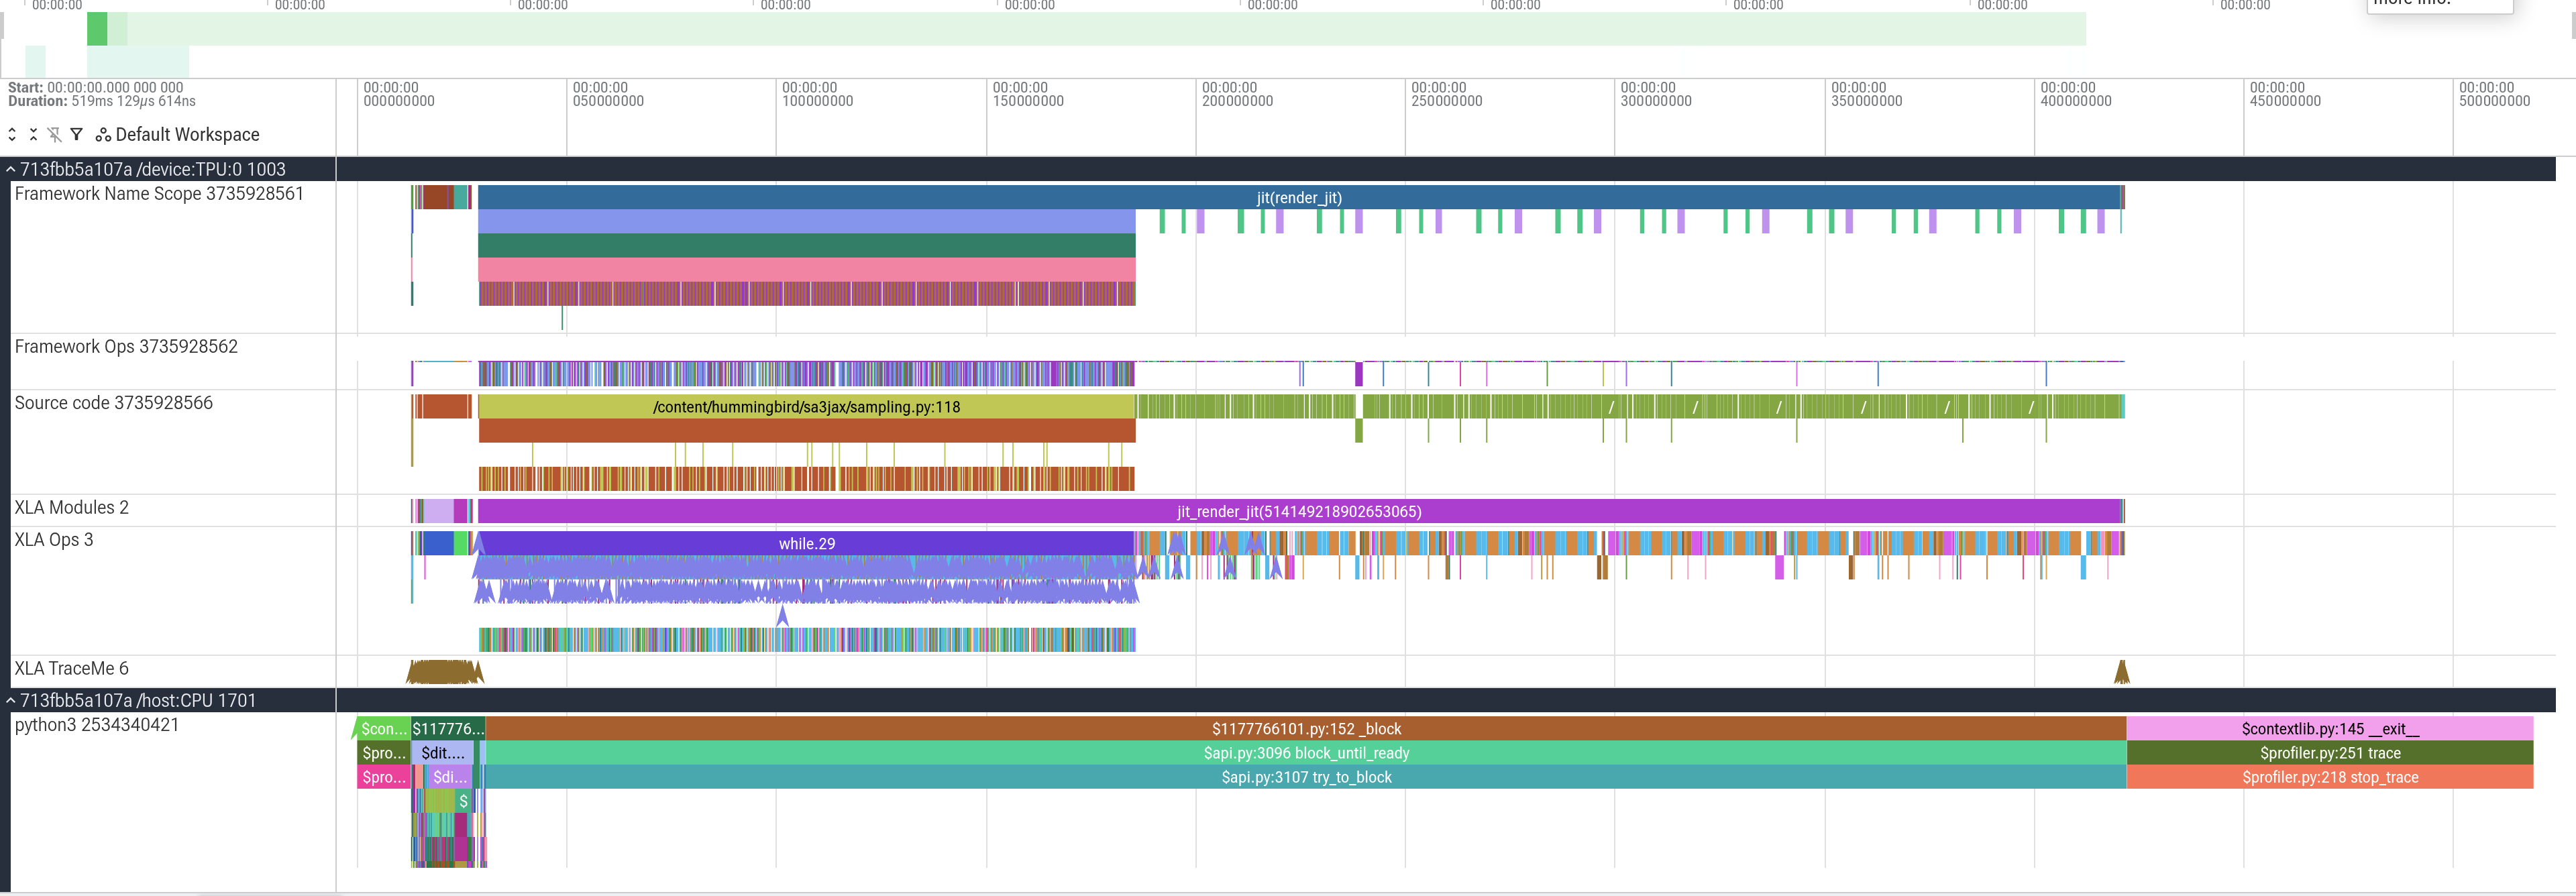The width and height of the screenshot is (2576, 896).
Task: Select the jit_render_jit(514149218902653065) module slice
Action: click(x=1299, y=511)
